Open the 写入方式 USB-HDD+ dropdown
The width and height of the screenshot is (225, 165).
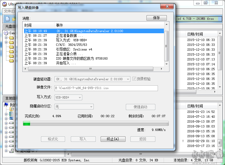pos(68,97)
